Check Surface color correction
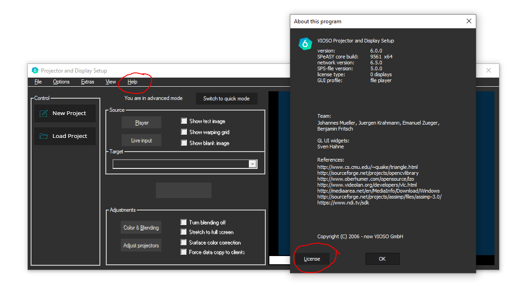The width and height of the screenshot is (510, 288). coord(184,242)
